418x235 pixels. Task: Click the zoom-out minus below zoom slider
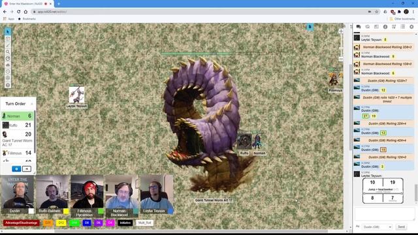click(x=341, y=59)
